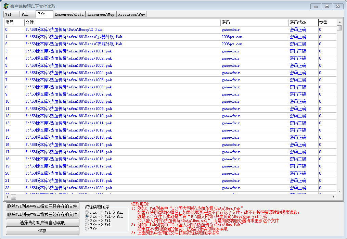The width and height of the screenshot is (347, 239).
Task: Click the horizontal scrollbar right arrow
Action: coord(334,197)
